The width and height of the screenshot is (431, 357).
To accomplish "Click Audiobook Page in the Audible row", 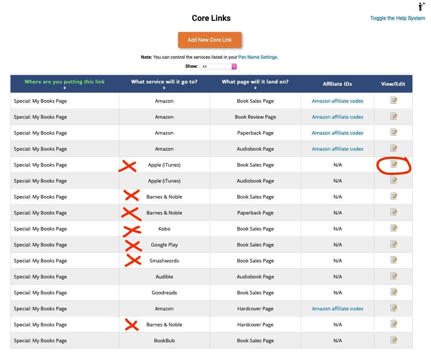I will click(255, 277).
